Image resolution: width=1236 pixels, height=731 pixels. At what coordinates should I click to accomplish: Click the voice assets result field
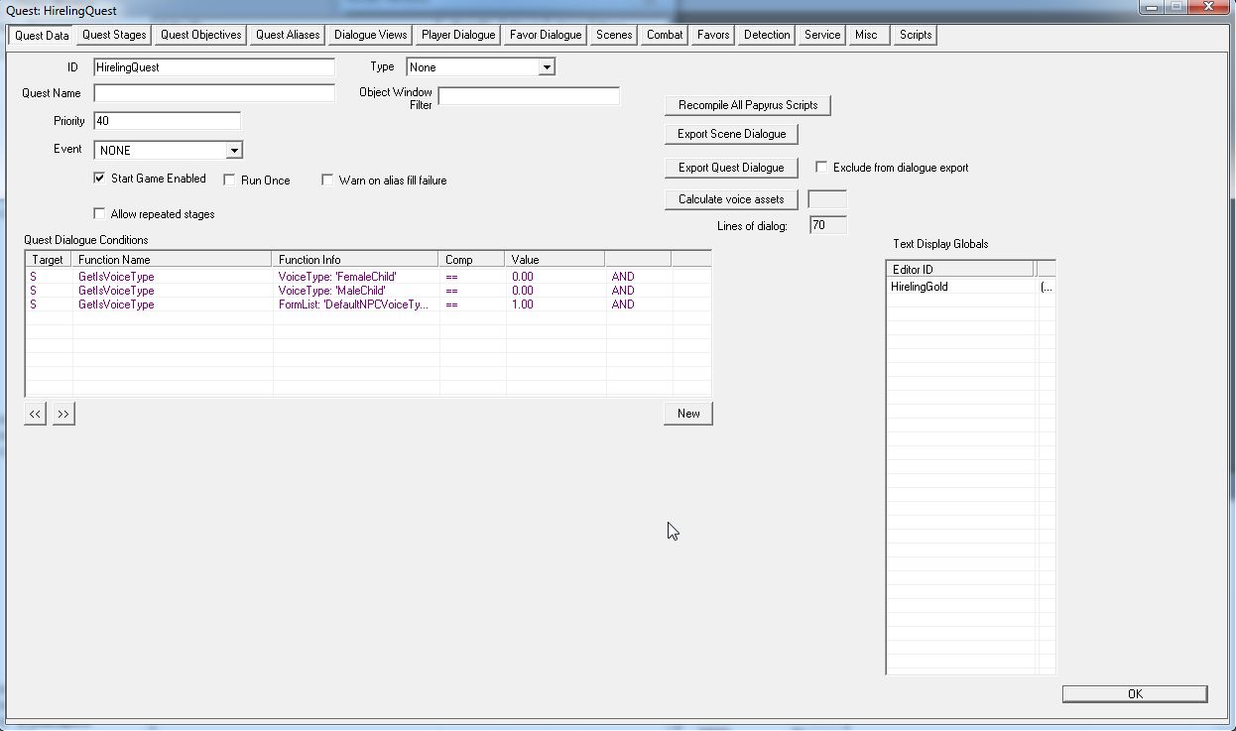(x=828, y=199)
